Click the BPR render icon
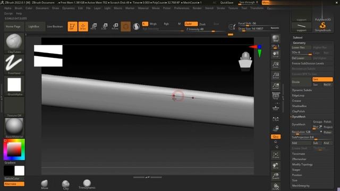 click(x=276, y=39)
